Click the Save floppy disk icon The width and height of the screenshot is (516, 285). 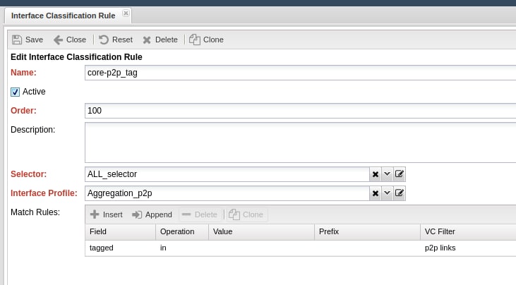[x=17, y=40]
